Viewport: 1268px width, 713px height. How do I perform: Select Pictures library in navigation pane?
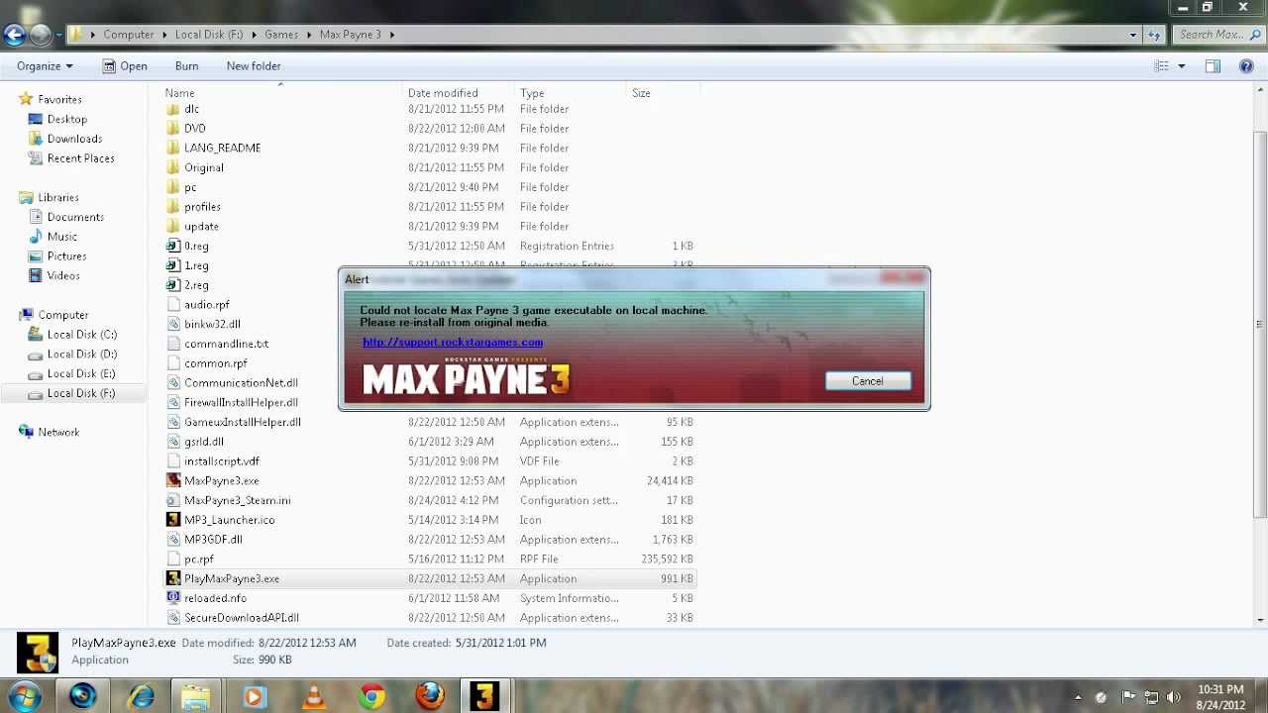(x=66, y=256)
